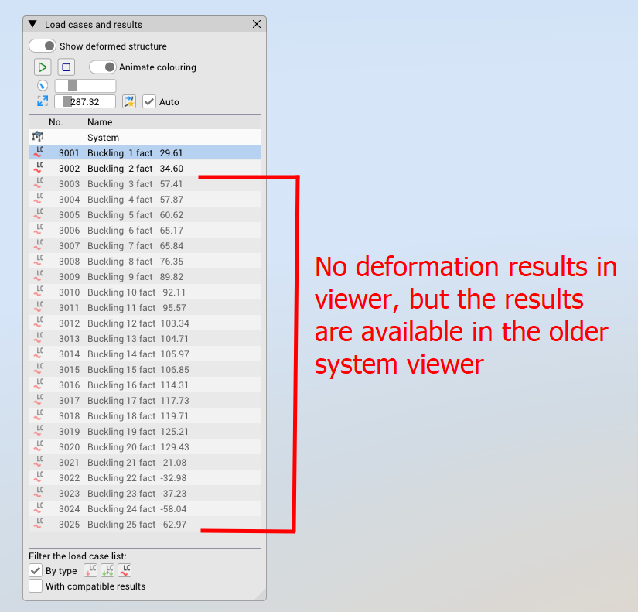Image resolution: width=638 pixels, height=612 pixels.
Task: Toggle green double-arrow LC filter icon
Action: pyautogui.click(x=107, y=571)
